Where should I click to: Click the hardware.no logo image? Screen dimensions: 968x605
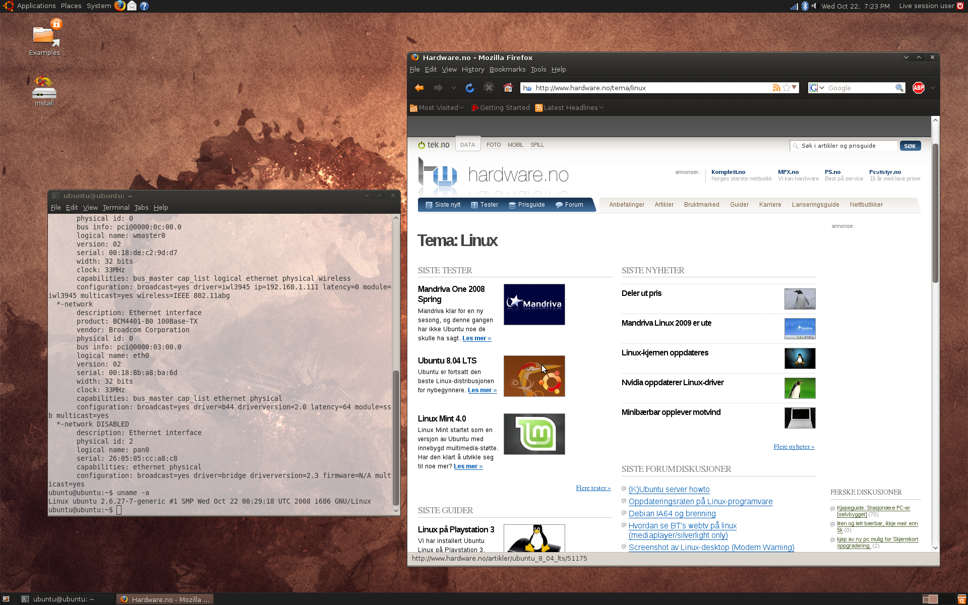tap(494, 175)
